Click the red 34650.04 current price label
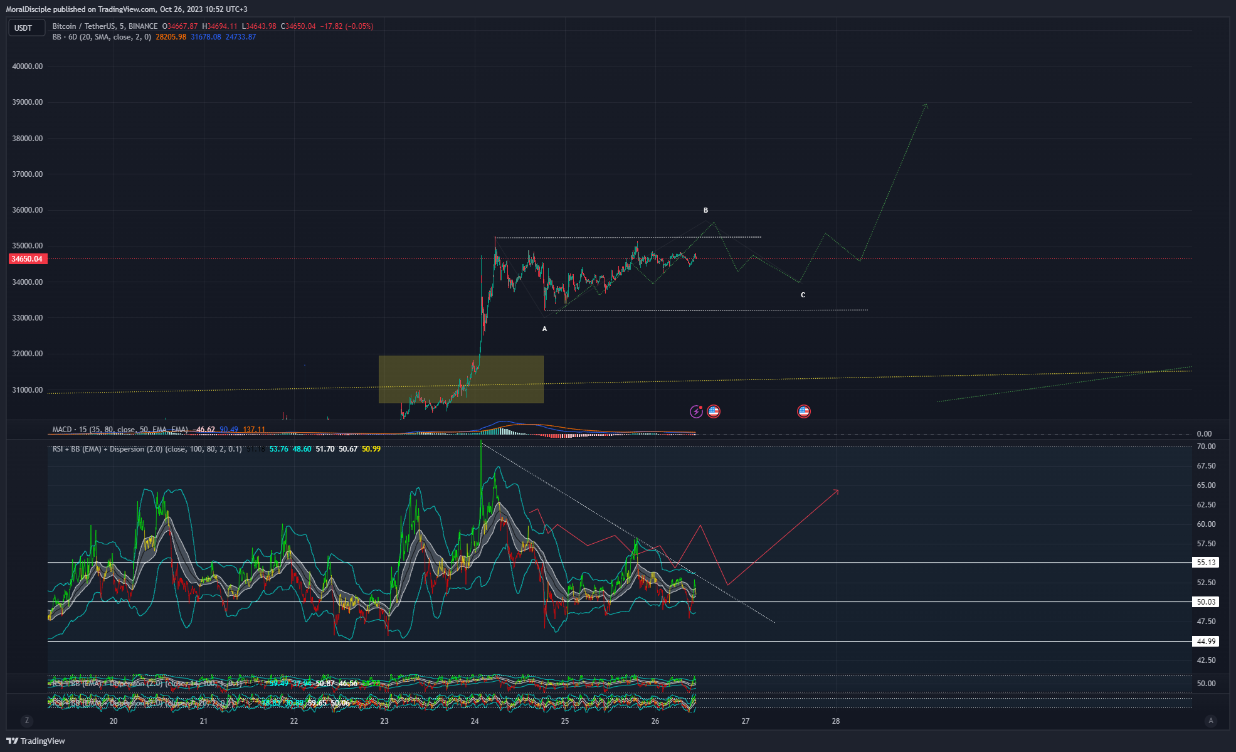Viewport: 1236px width, 752px height. [27, 259]
